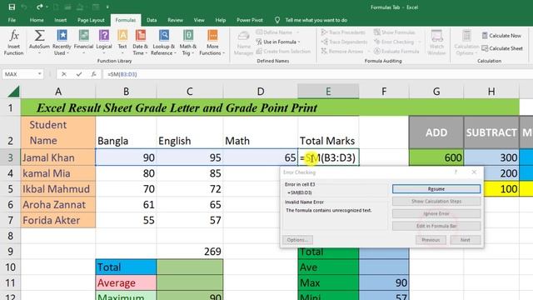Expand Define Name dropdown
The image size is (533, 300).
298,32
